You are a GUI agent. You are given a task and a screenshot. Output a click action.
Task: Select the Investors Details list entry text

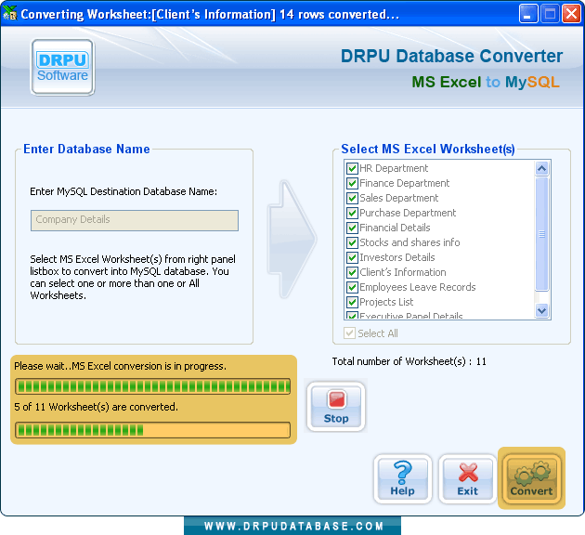coord(397,258)
